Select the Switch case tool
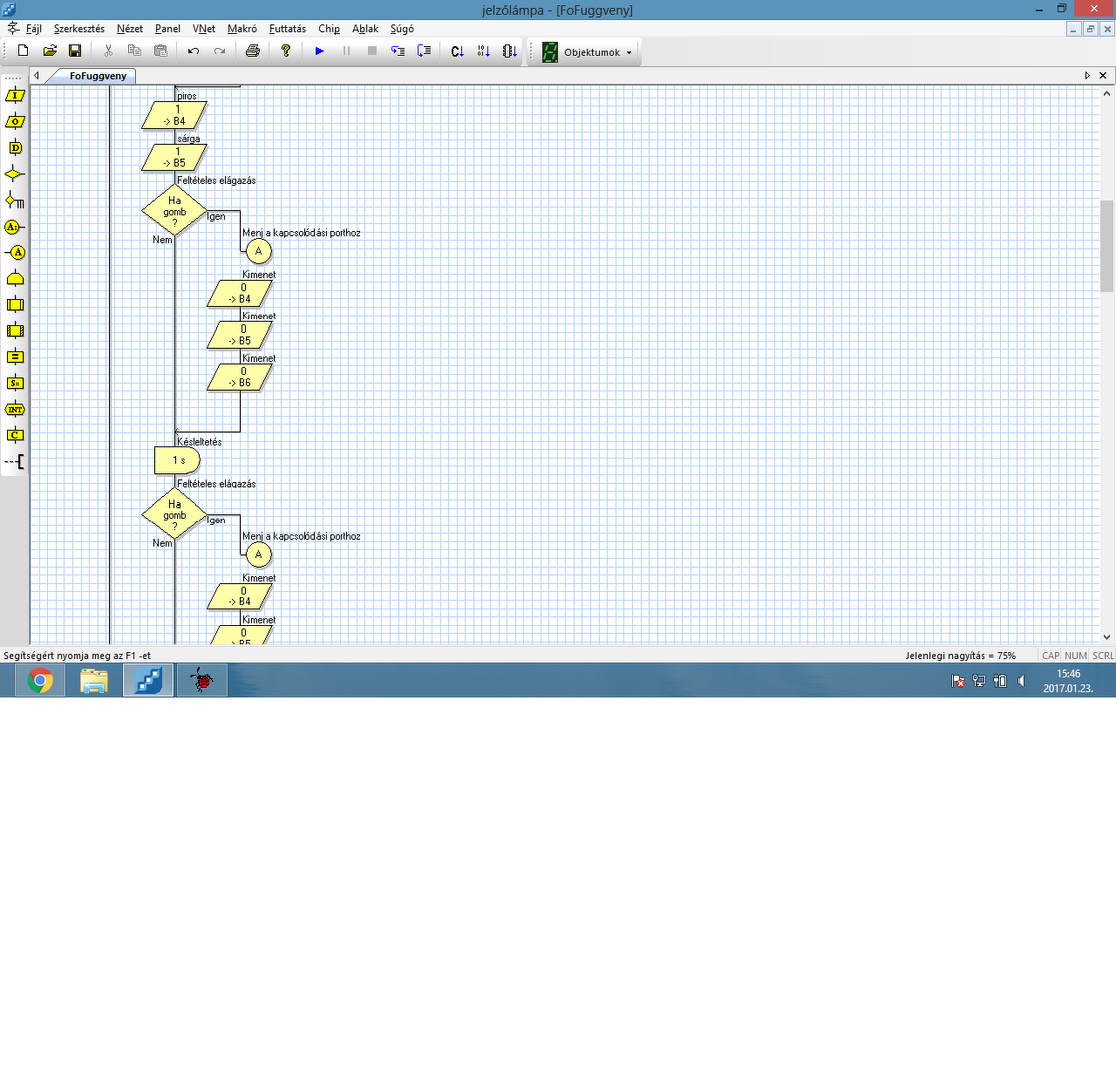 coord(15,201)
